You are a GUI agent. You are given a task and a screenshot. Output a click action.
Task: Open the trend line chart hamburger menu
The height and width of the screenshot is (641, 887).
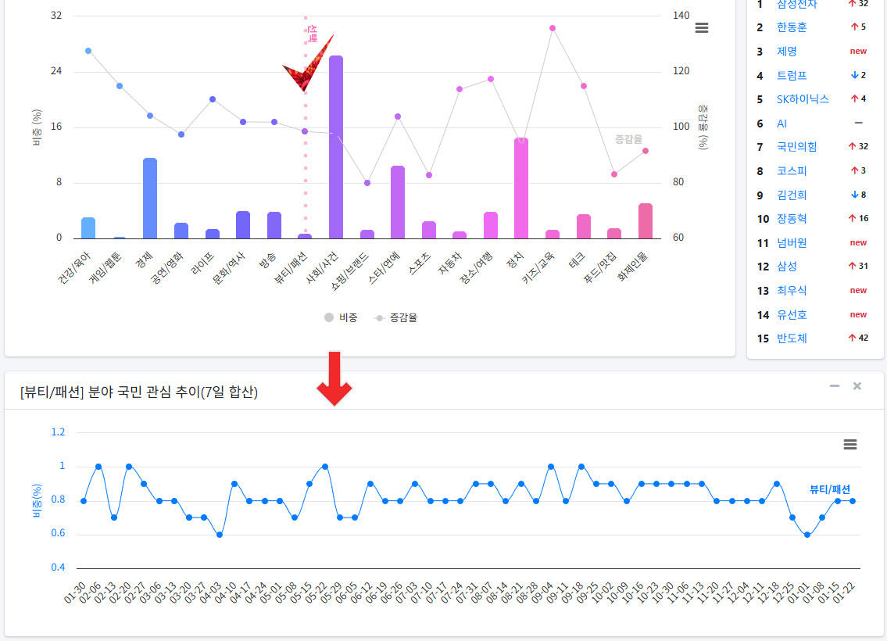tap(850, 444)
